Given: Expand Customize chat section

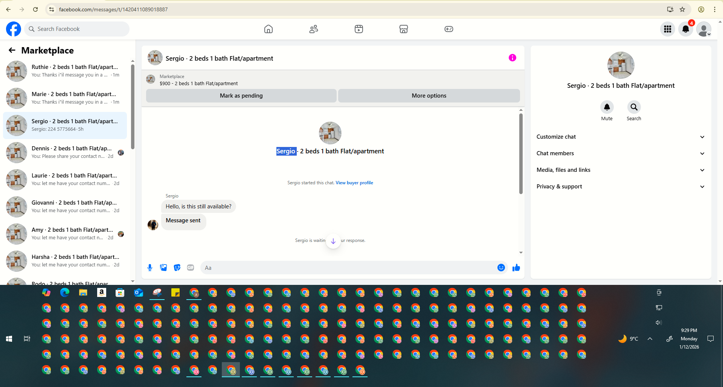Looking at the screenshot, I should [x=621, y=137].
